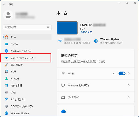Click the Wi-Fi status icon below device name
The width and height of the screenshot is (139, 117).
[x=60, y=41]
